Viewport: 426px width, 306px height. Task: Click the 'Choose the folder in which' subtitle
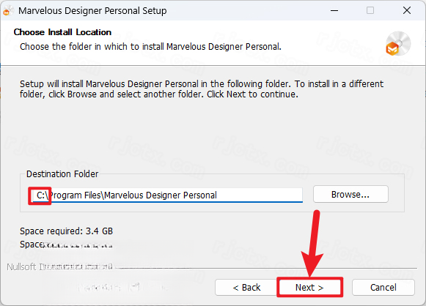coord(150,46)
